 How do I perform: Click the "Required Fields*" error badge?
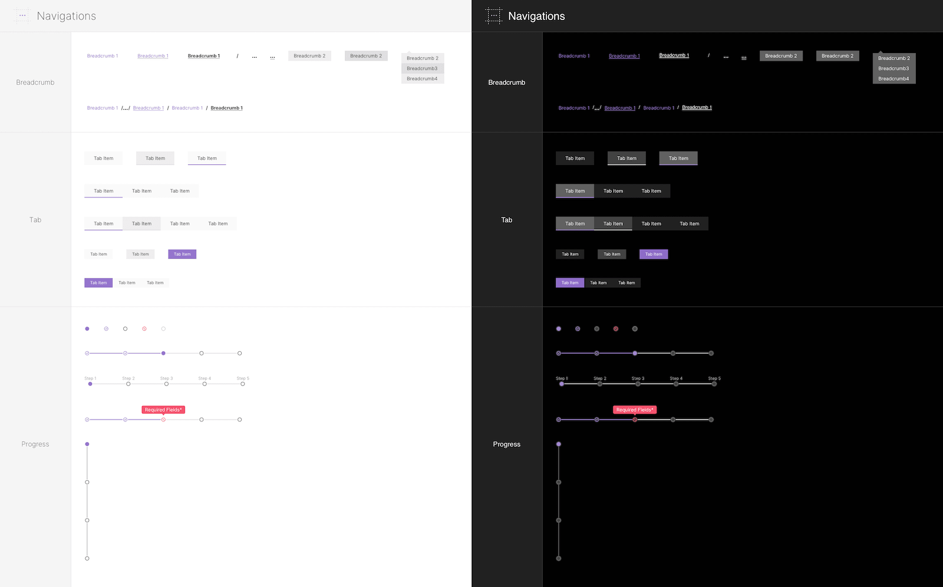tap(163, 409)
